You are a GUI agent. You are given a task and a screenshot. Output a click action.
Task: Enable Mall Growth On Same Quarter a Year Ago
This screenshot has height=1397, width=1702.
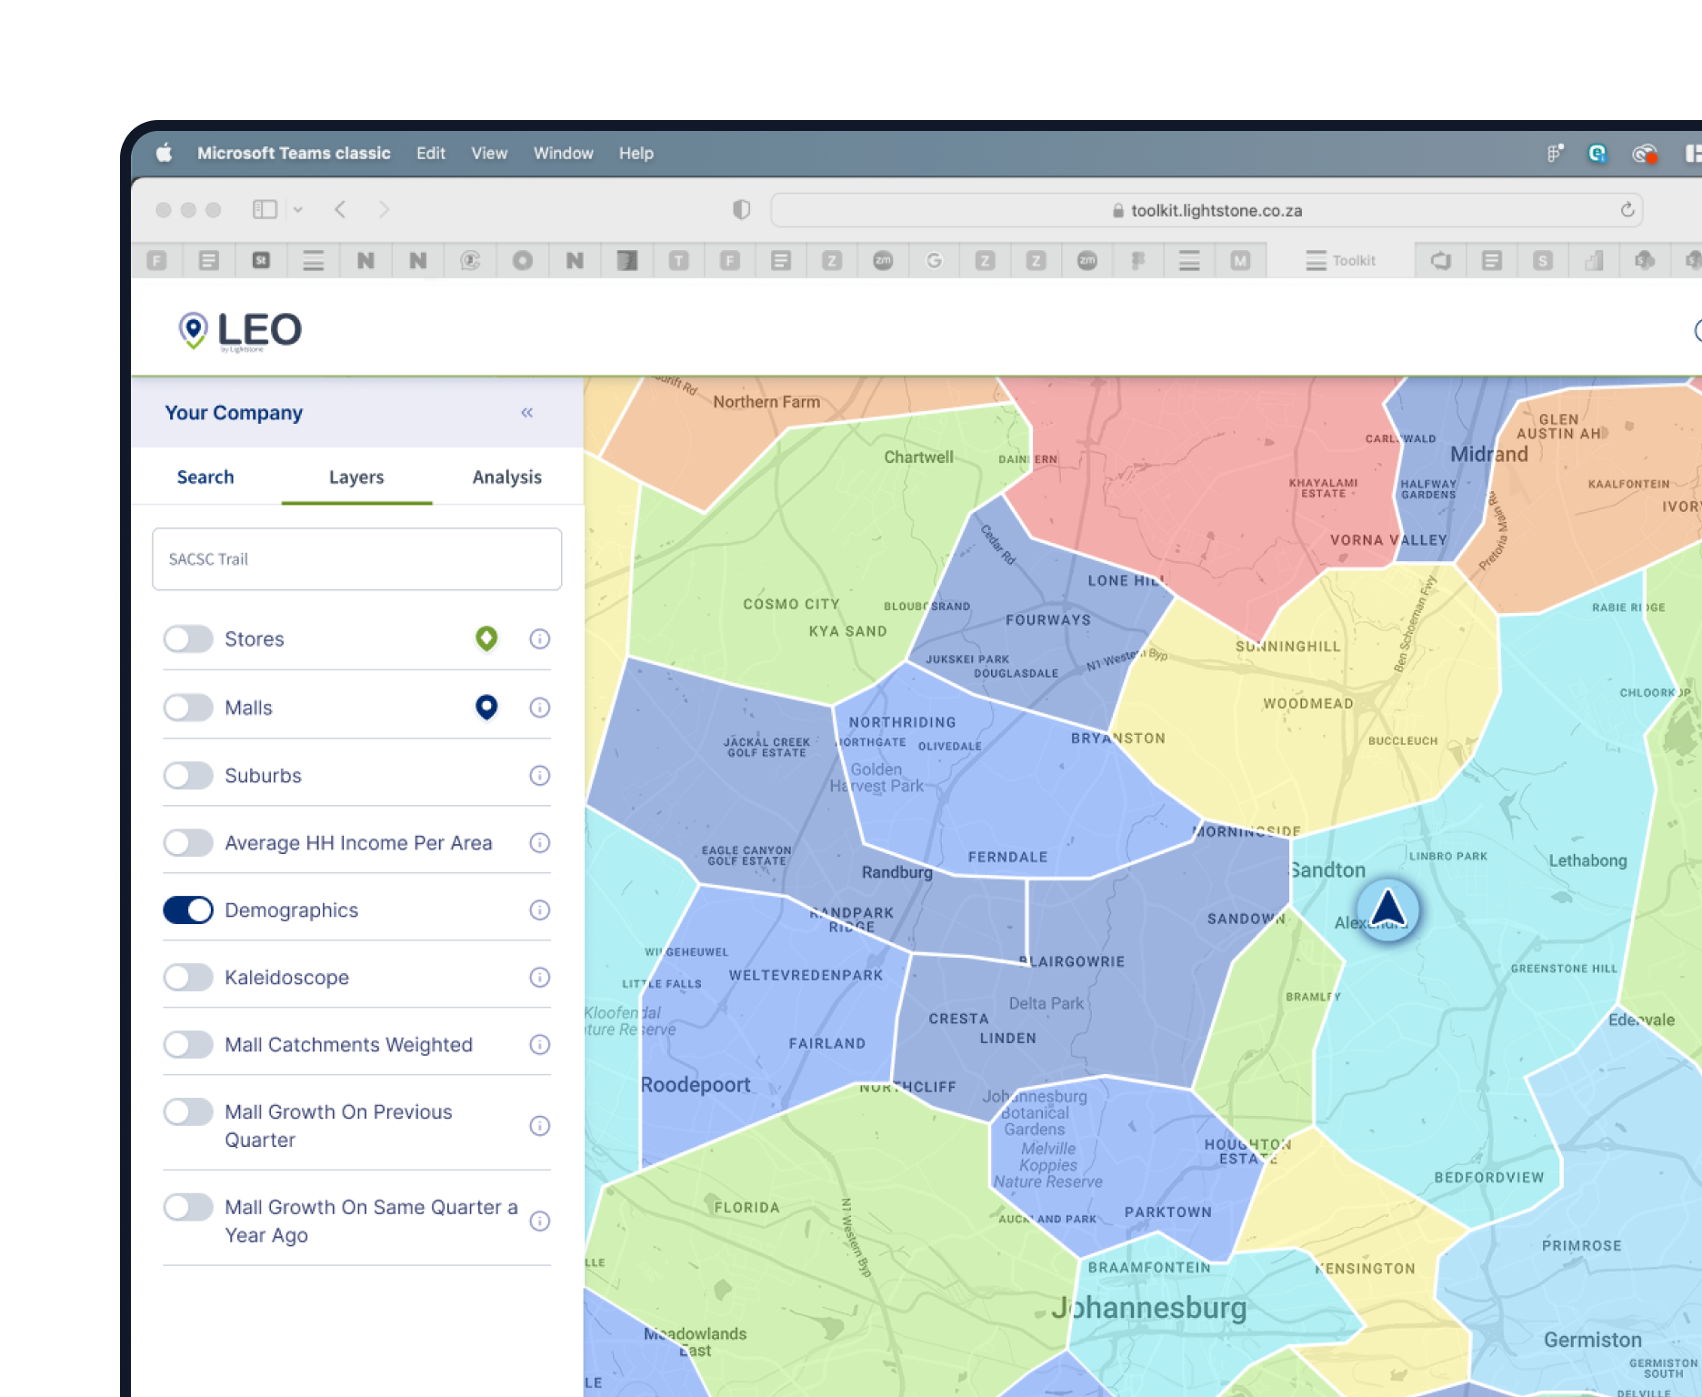tap(188, 1208)
